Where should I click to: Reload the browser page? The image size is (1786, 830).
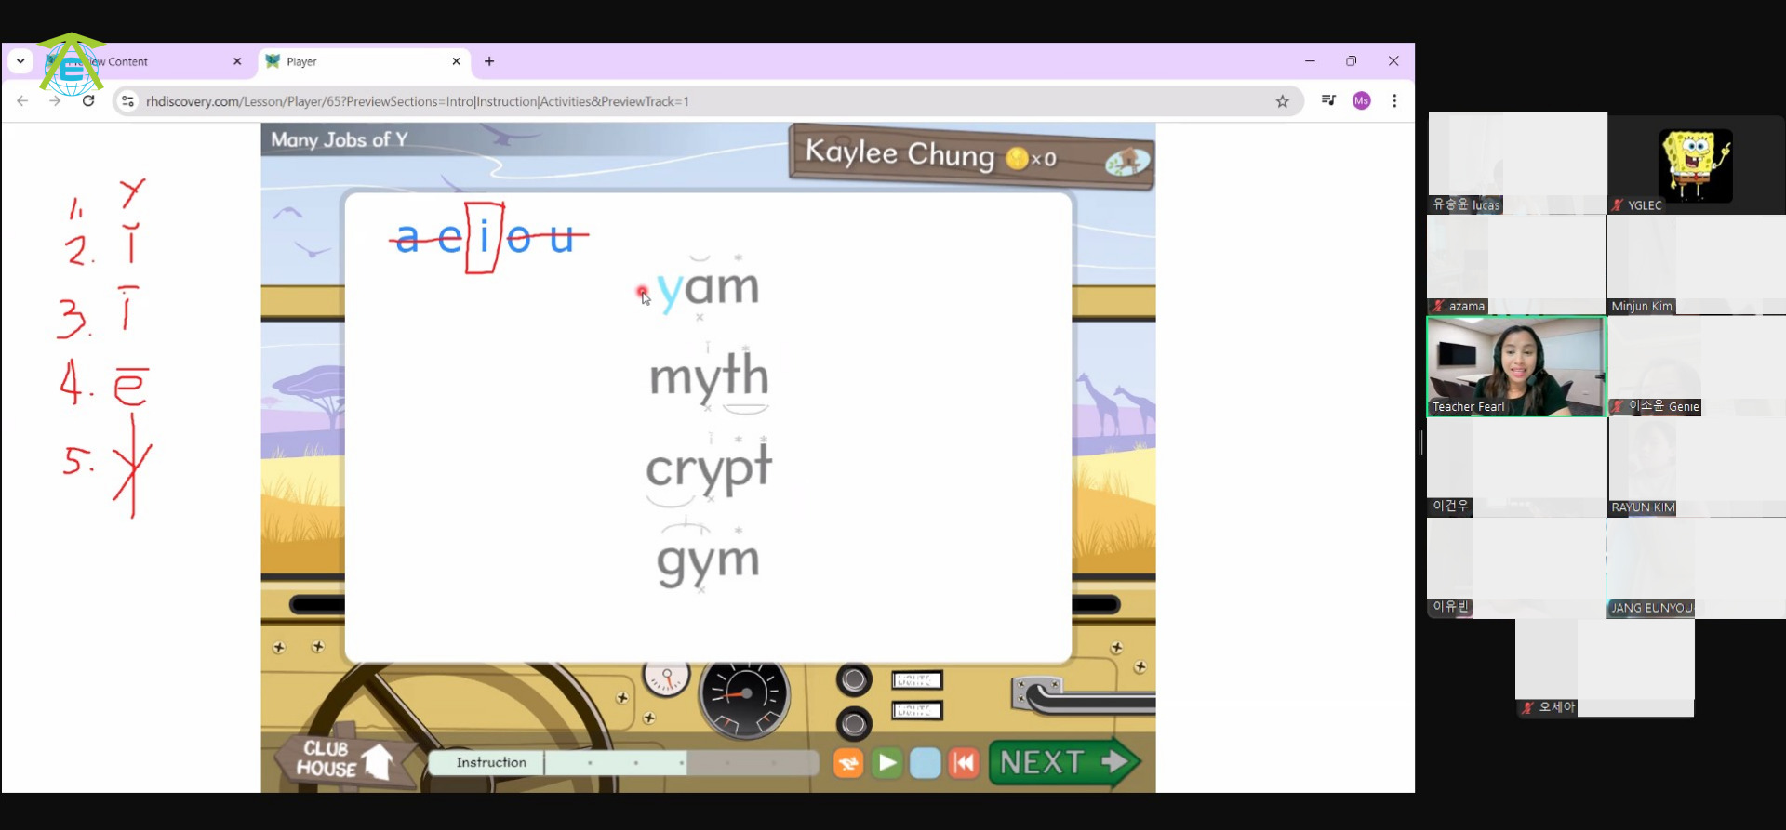point(88,101)
